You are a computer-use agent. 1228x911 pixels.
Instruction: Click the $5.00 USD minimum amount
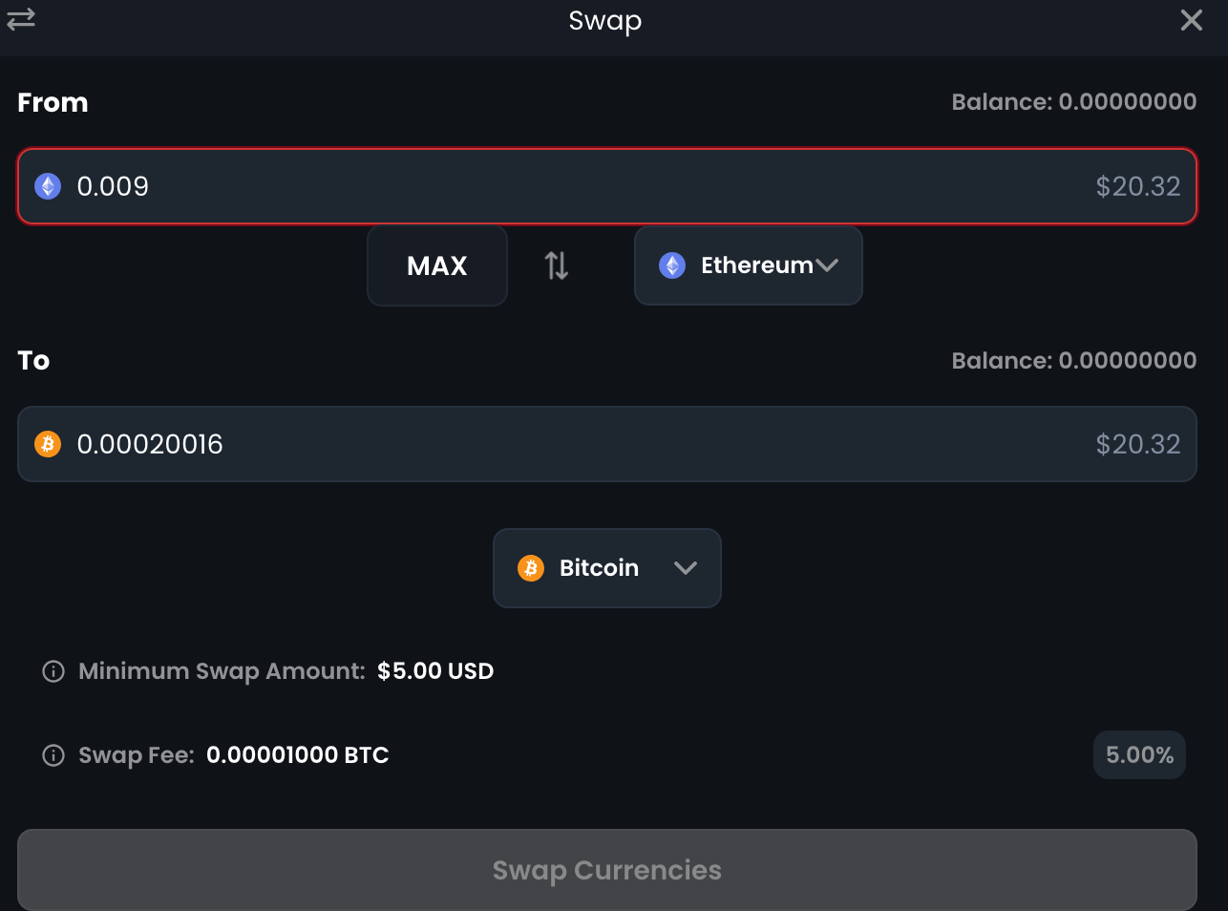(435, 671)
